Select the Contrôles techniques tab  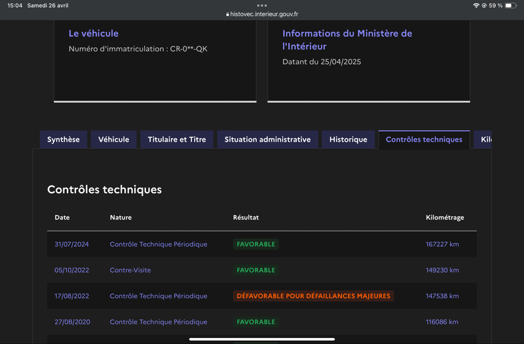(424, 140)
